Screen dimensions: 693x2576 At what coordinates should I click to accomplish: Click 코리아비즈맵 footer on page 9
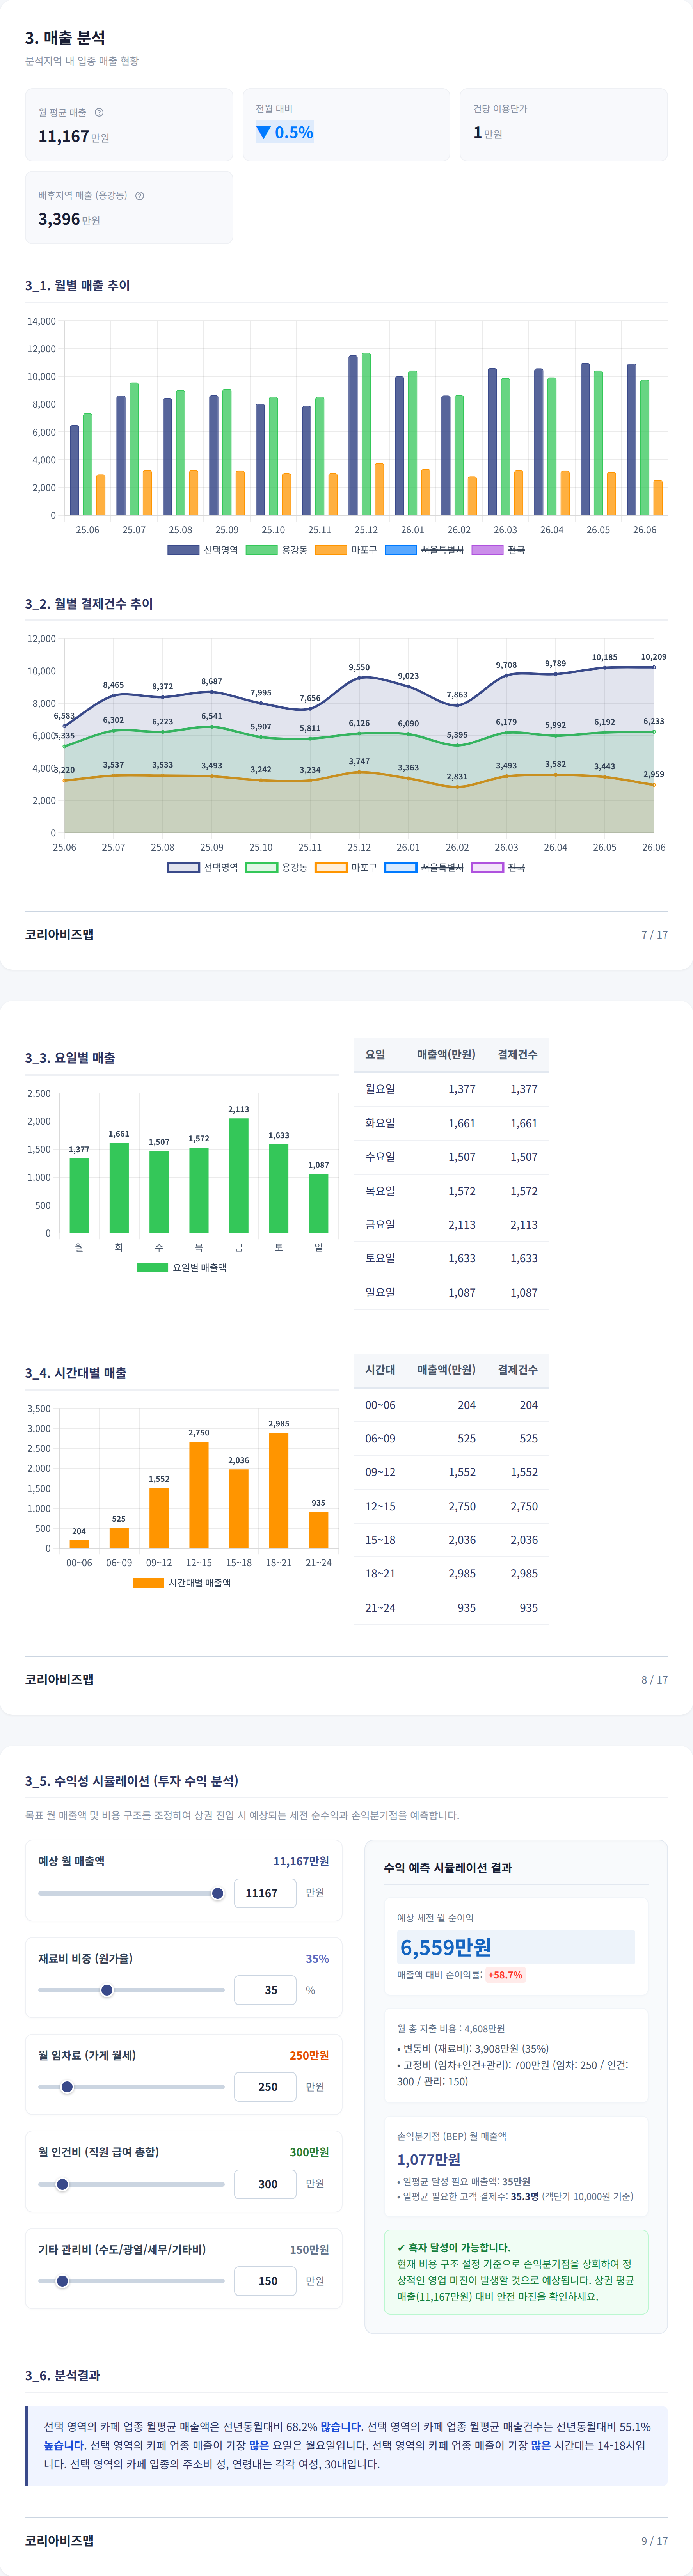point(59,2541)
